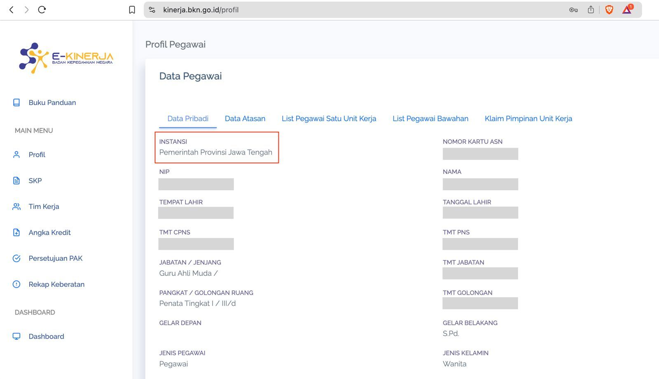Open Klaim Pimpinan Unit Kerja tab

528,118
